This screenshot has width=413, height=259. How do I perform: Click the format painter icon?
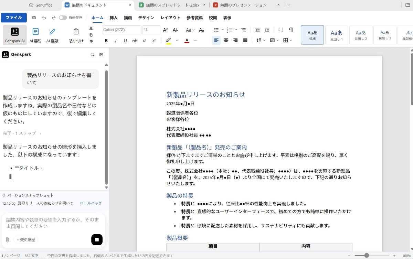[x=91, y=42]
